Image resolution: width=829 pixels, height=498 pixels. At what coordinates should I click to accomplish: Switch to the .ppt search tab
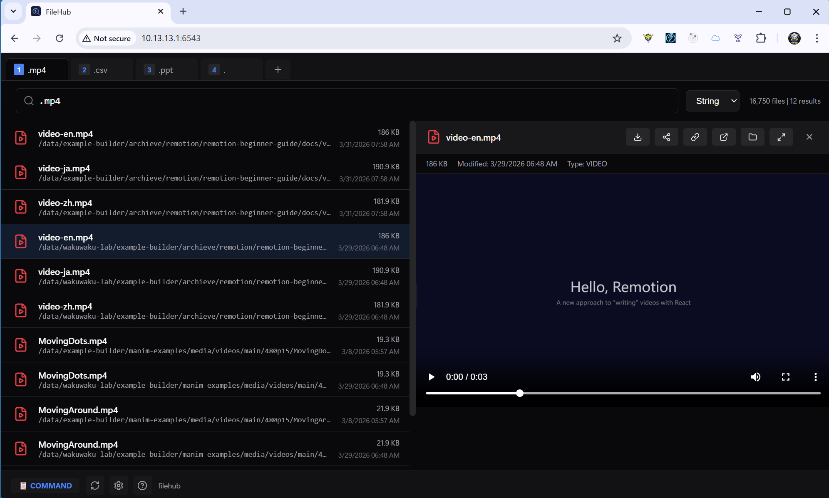tap(166, 69)
